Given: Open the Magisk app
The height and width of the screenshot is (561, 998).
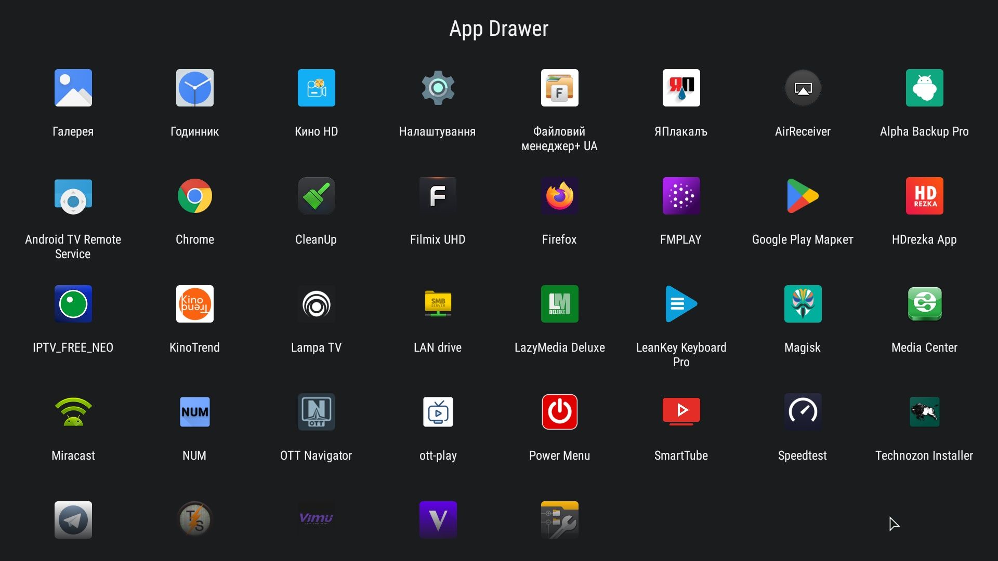Looking at the screenshot, I should pyautogui.click(x=803, y=304).
